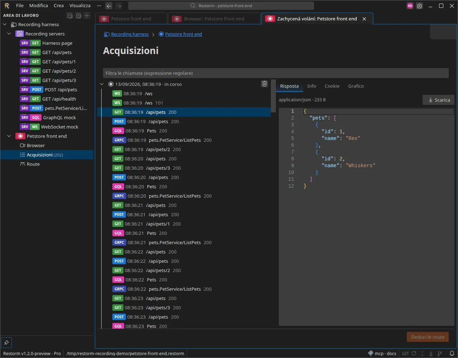The width and height of the screenshot is (458, 358).
Task: Switch to the Browser: Petstore front end tab
Action: click(214, 19)
